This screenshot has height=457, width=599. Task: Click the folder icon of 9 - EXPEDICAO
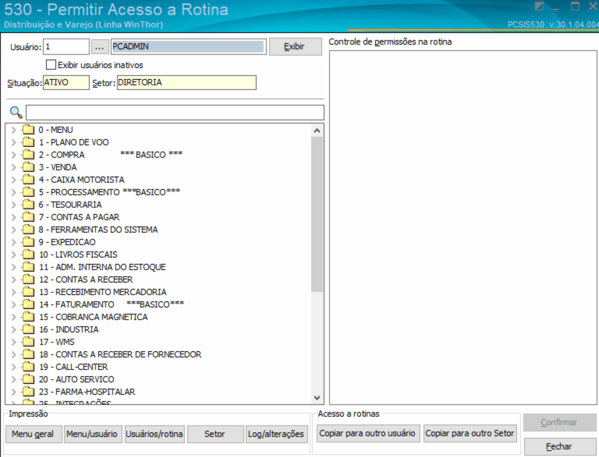tap(28, 242)
